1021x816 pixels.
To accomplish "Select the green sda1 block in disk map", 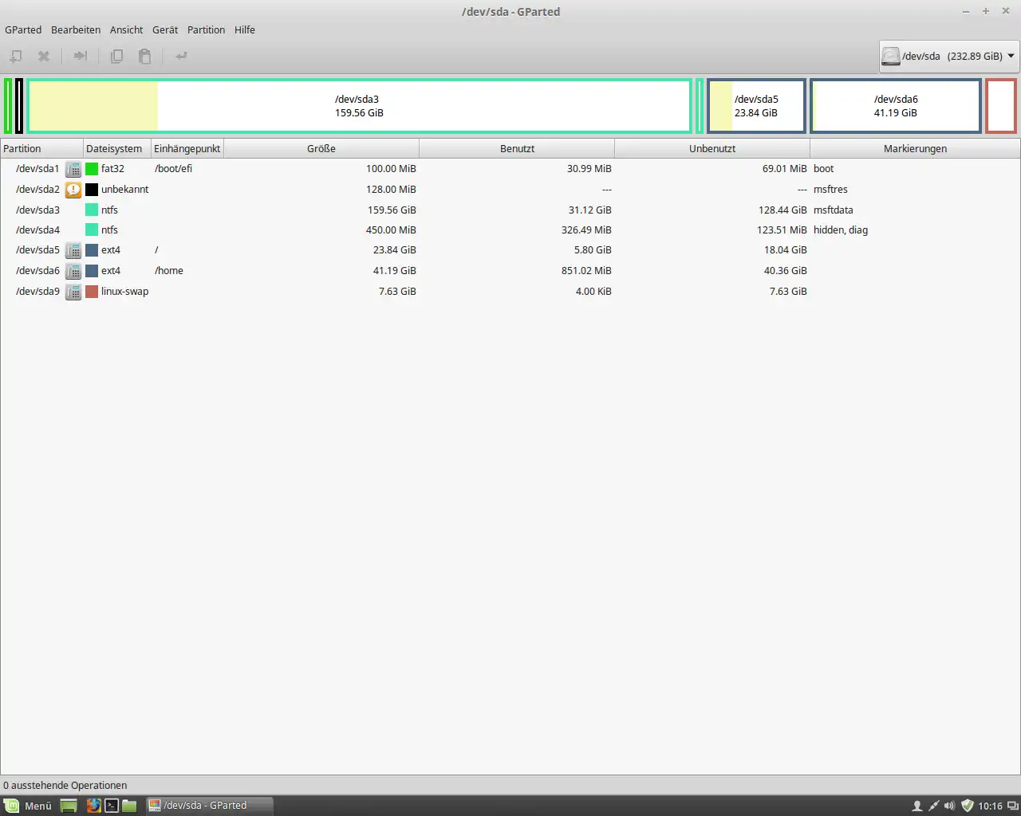I will tap(8, 106).
